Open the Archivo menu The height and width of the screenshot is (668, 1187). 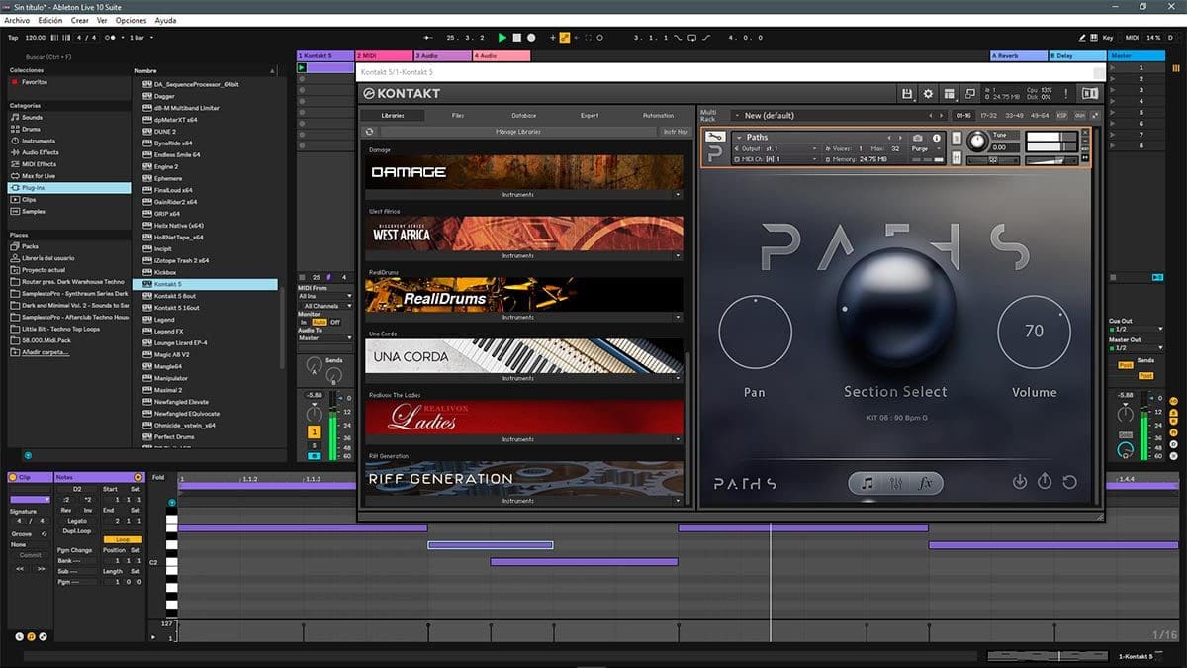[18, 20]
